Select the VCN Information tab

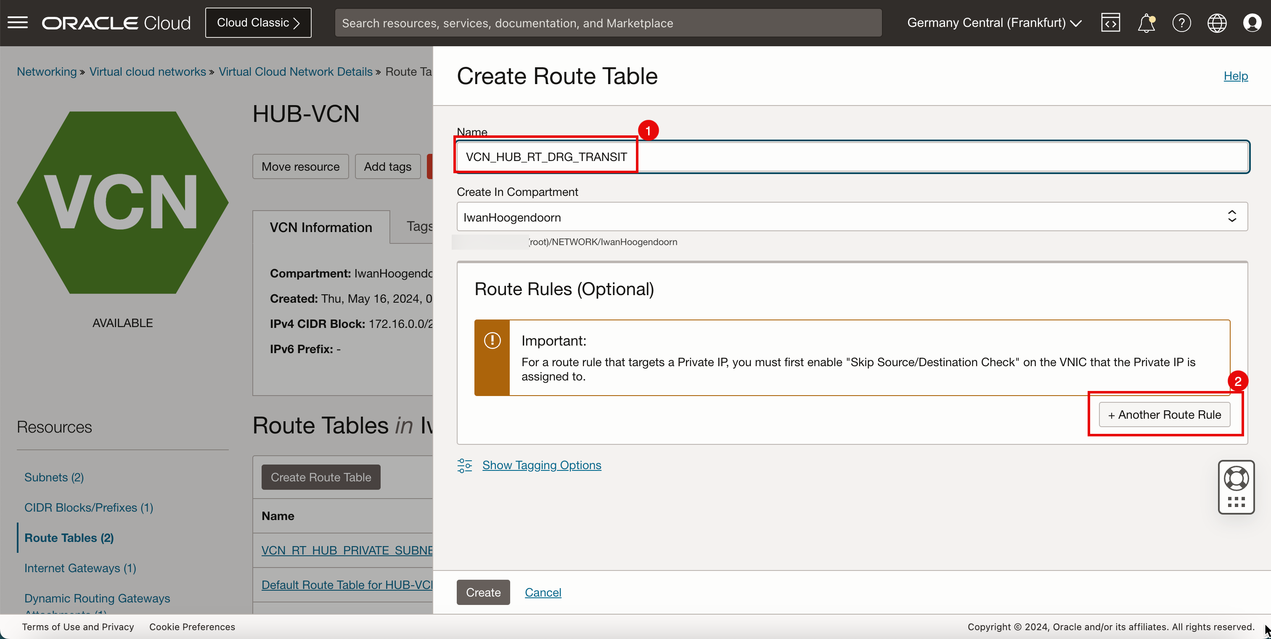[321, 226]
